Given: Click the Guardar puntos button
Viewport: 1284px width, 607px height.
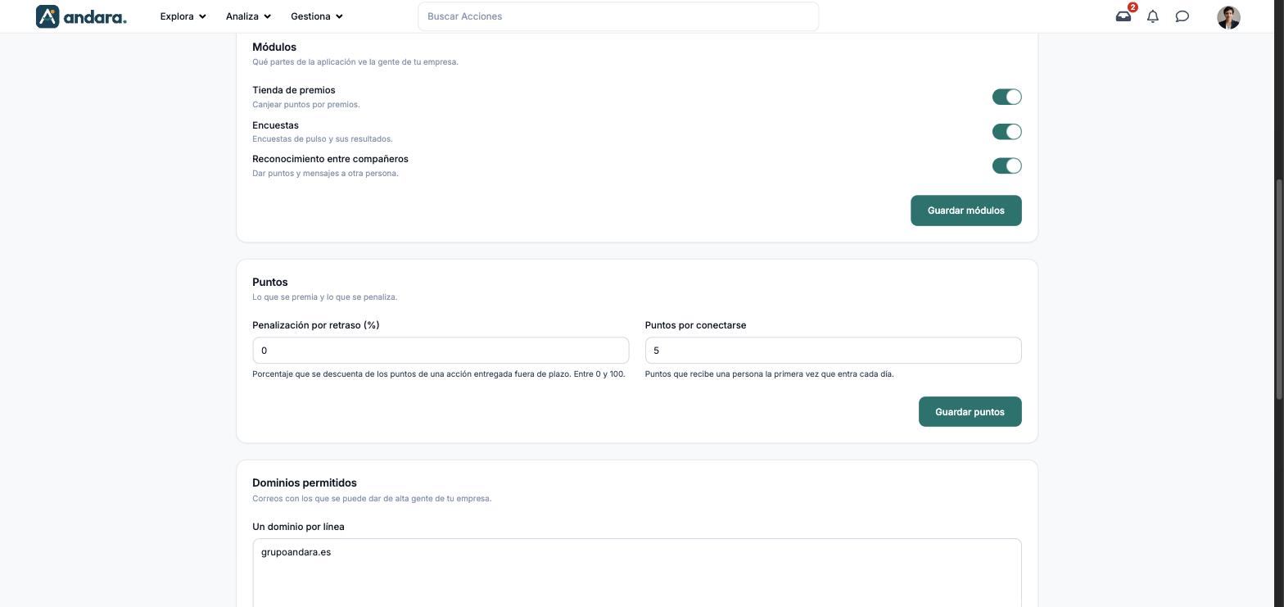Looking at the screenshot, I should [970, 412].
